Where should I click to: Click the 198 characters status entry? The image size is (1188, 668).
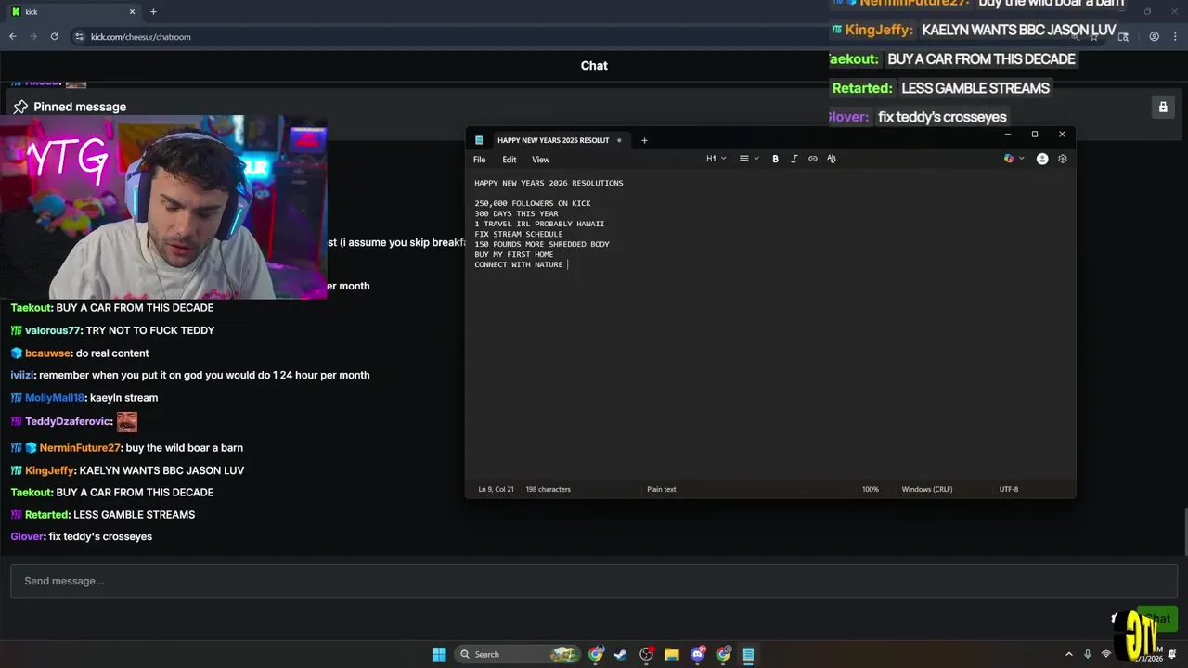tap(548, 489)
